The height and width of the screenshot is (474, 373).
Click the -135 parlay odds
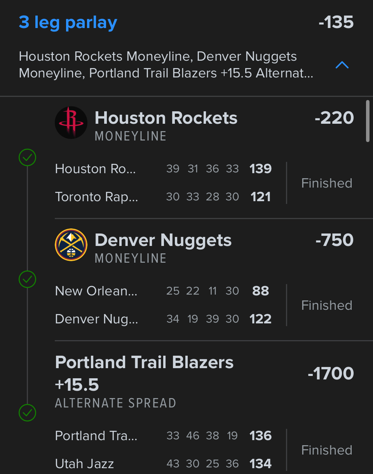[336, 23]
